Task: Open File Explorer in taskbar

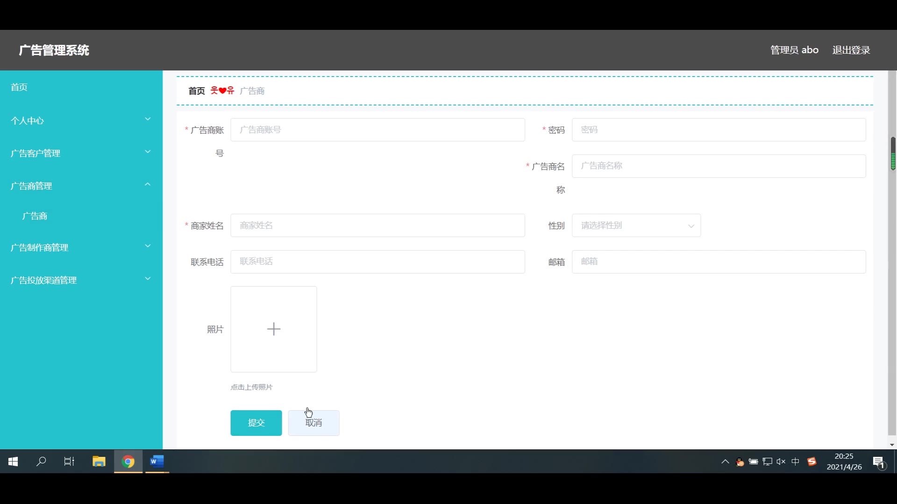Action: 99,462
